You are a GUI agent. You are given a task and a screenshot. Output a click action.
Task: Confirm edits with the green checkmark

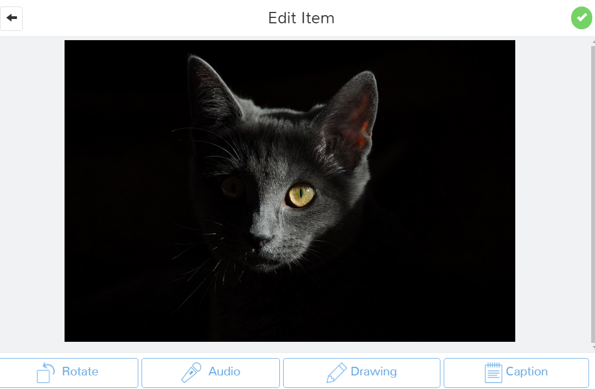pos(581,18)
